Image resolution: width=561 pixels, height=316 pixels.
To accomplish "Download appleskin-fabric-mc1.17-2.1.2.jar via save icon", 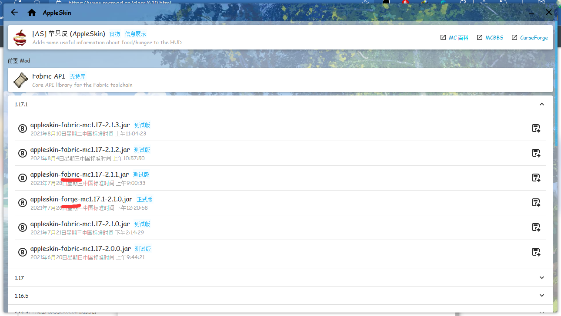I will pos(536,153).
